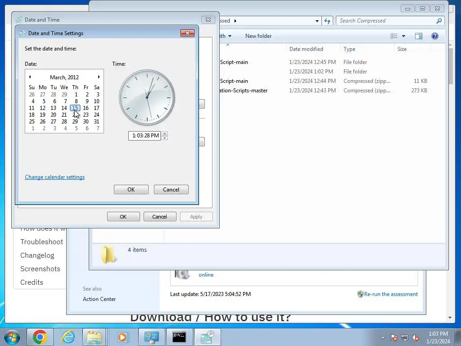The image size is (461, 346).
Task: Sort files by Size column
Action: pos(412,49)
